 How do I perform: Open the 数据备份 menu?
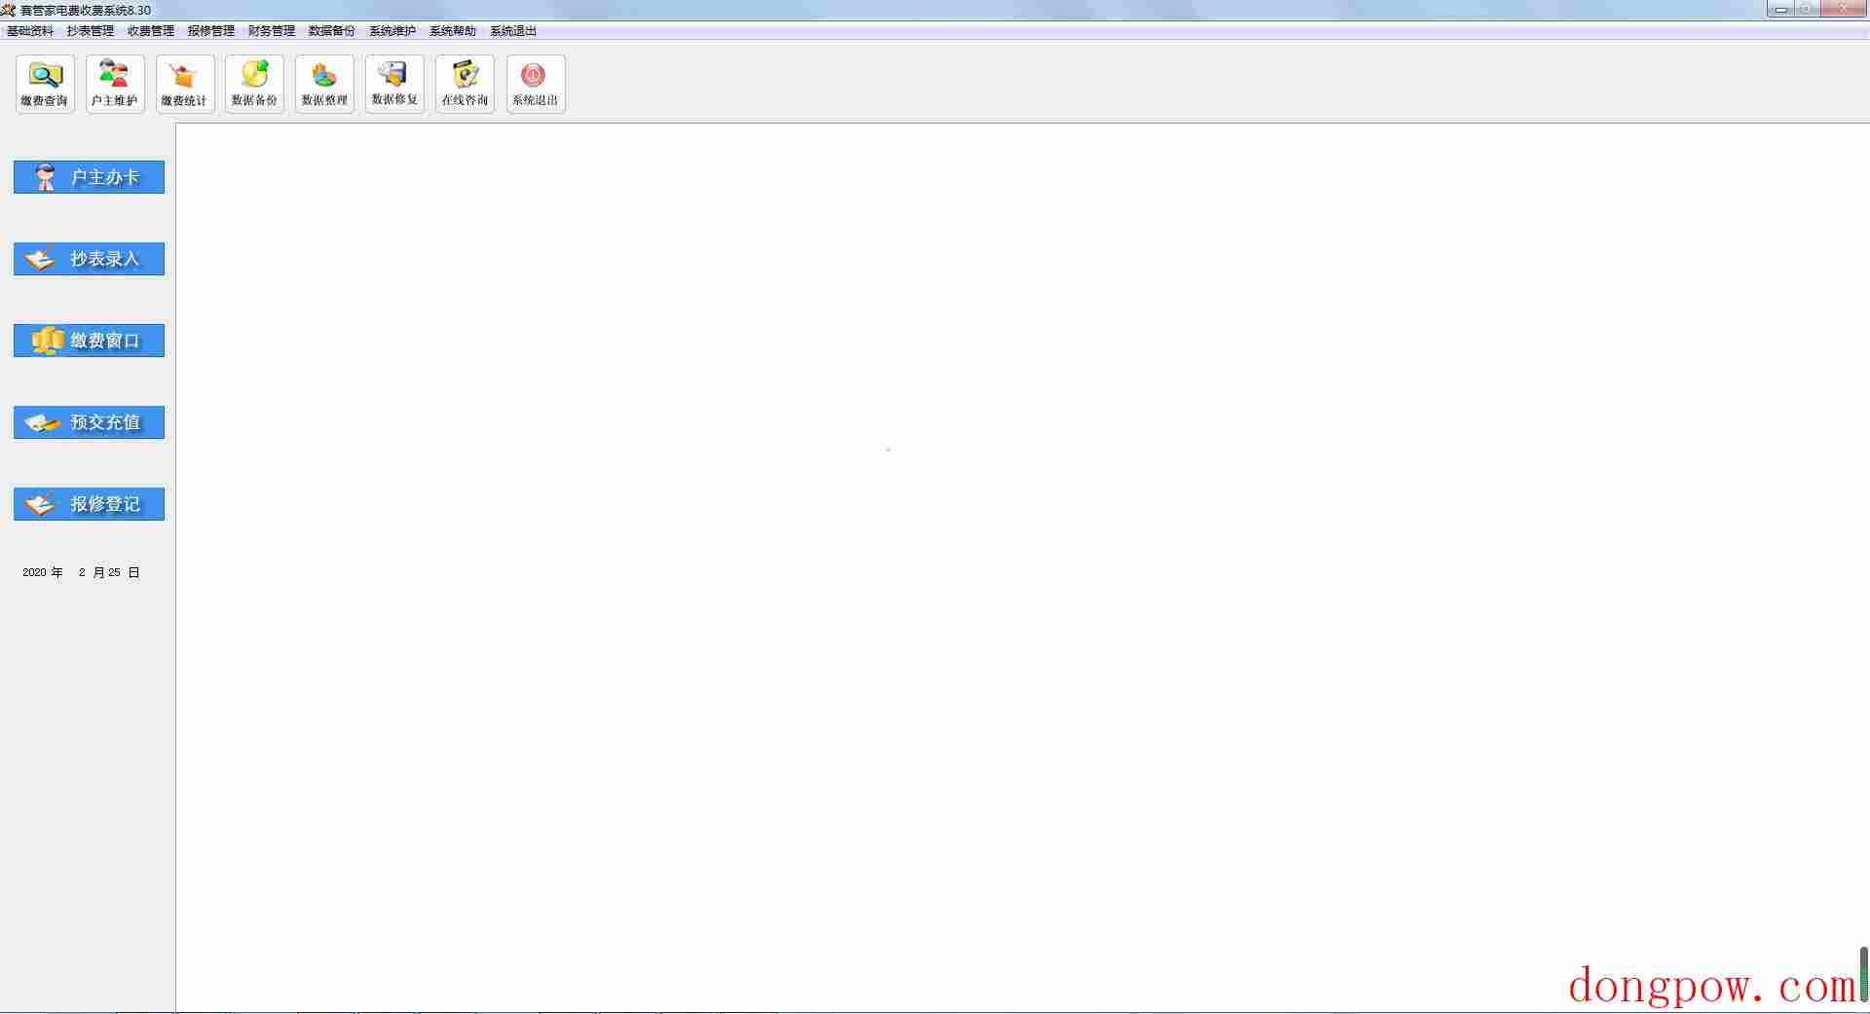point(332,31)
